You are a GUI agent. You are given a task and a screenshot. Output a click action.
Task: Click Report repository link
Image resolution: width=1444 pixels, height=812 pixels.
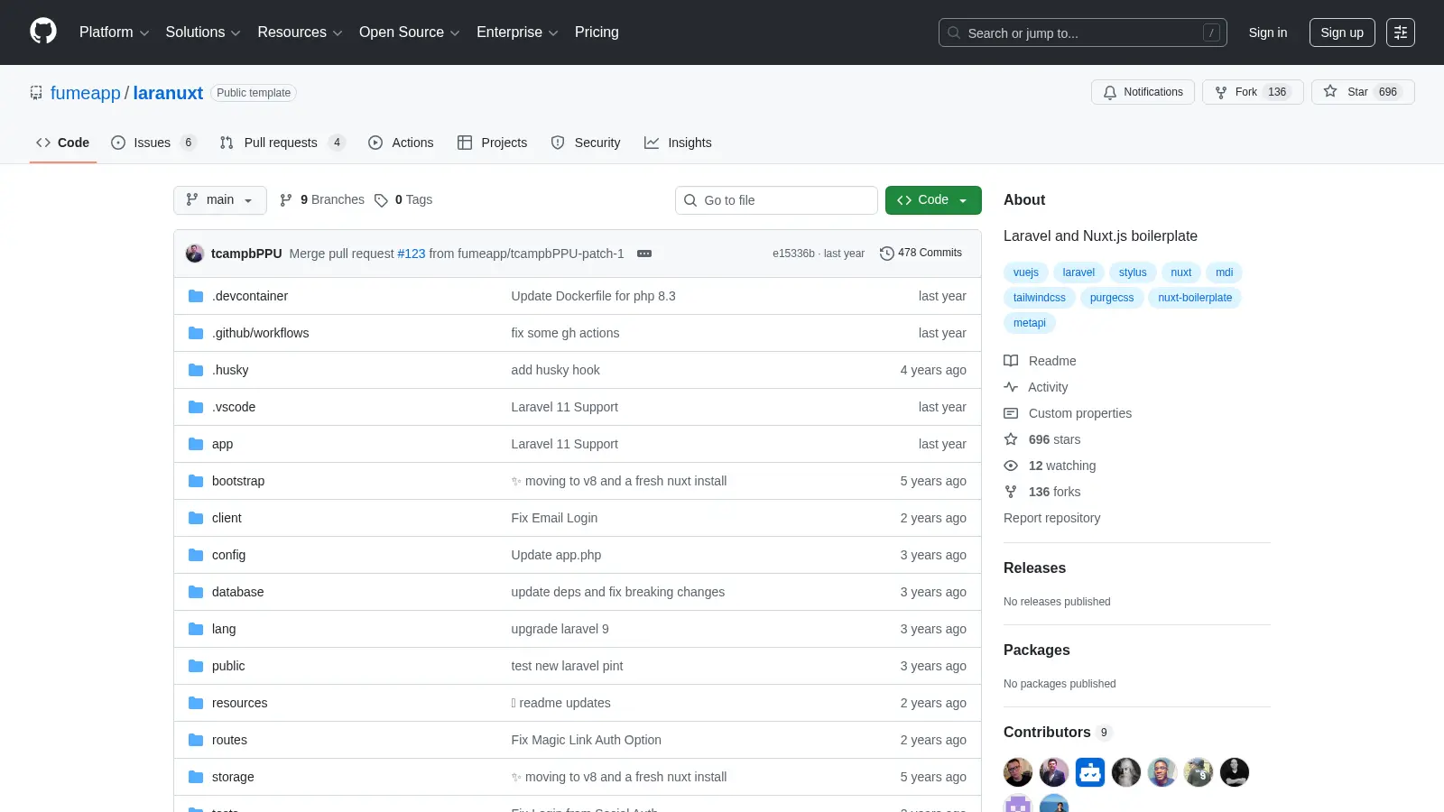coord(1051,518)
